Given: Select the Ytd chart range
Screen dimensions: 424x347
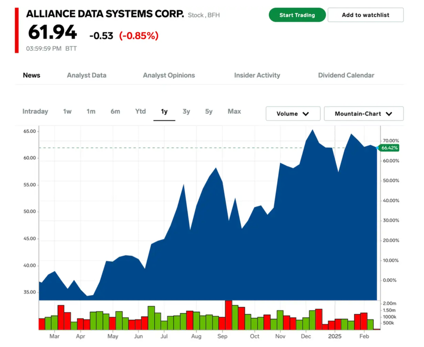Looking at the screenshot, I should pyautogui.click(x=140, y=111).
